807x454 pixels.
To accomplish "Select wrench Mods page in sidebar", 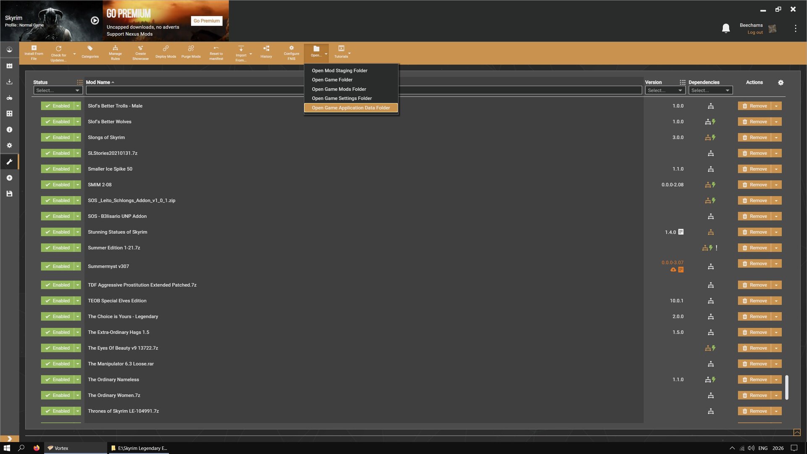I will point(9,161).
